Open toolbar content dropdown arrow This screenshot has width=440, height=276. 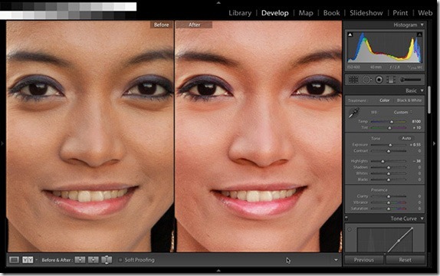(x=336, y=260)
